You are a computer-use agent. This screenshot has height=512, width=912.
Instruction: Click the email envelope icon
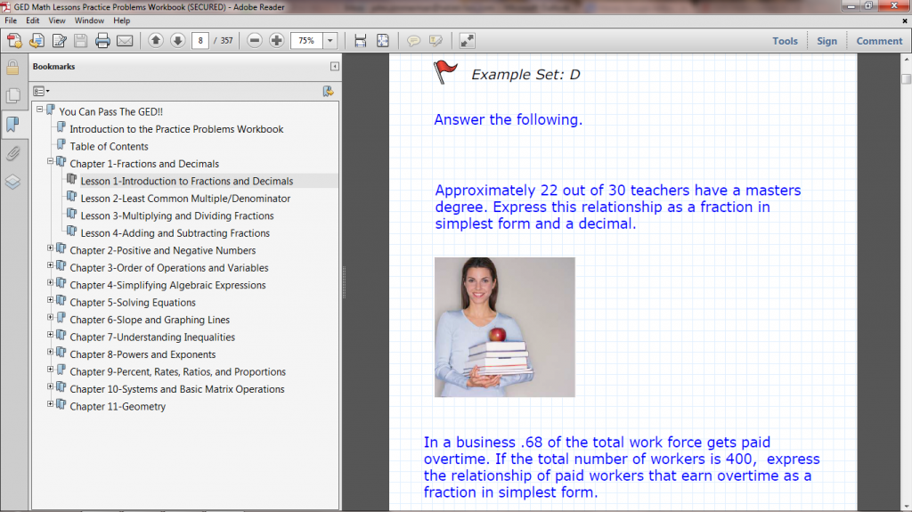(x=125, y=41)
